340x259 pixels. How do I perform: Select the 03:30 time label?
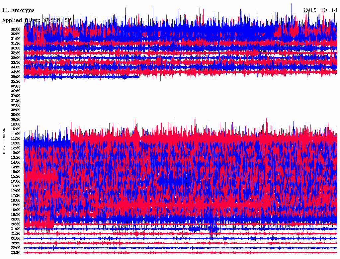point(16,62)
